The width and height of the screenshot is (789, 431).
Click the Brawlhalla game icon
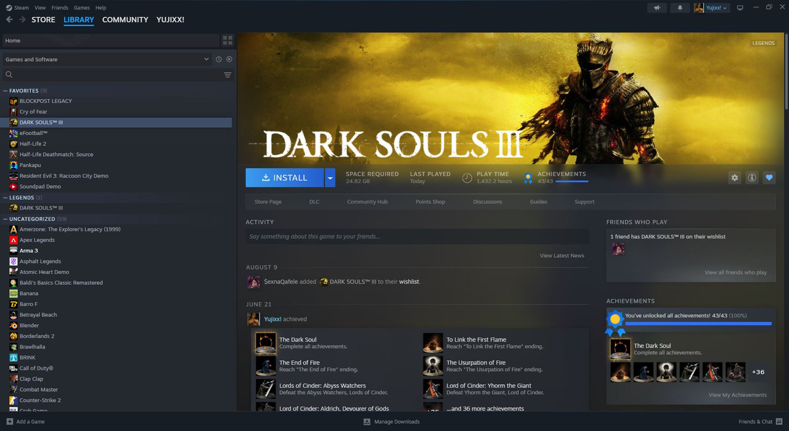(x=14, y=347)
